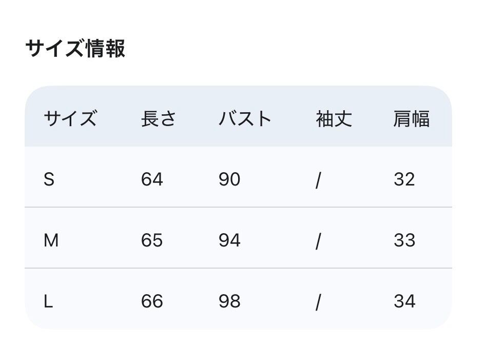Click the 肩幅 column header
This screenshot has width=487, height=351.
411,119
